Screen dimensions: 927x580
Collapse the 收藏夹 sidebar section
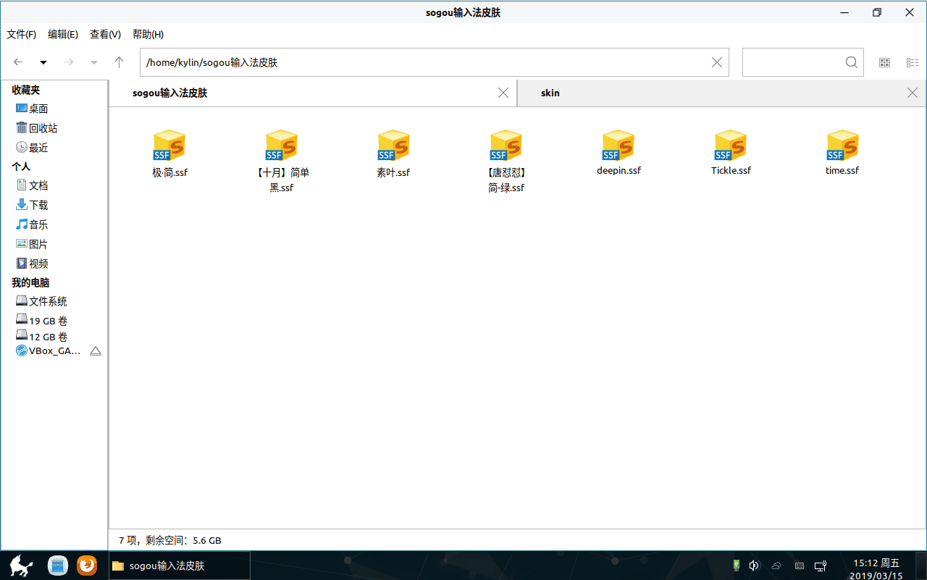click(x=26, y=90)
